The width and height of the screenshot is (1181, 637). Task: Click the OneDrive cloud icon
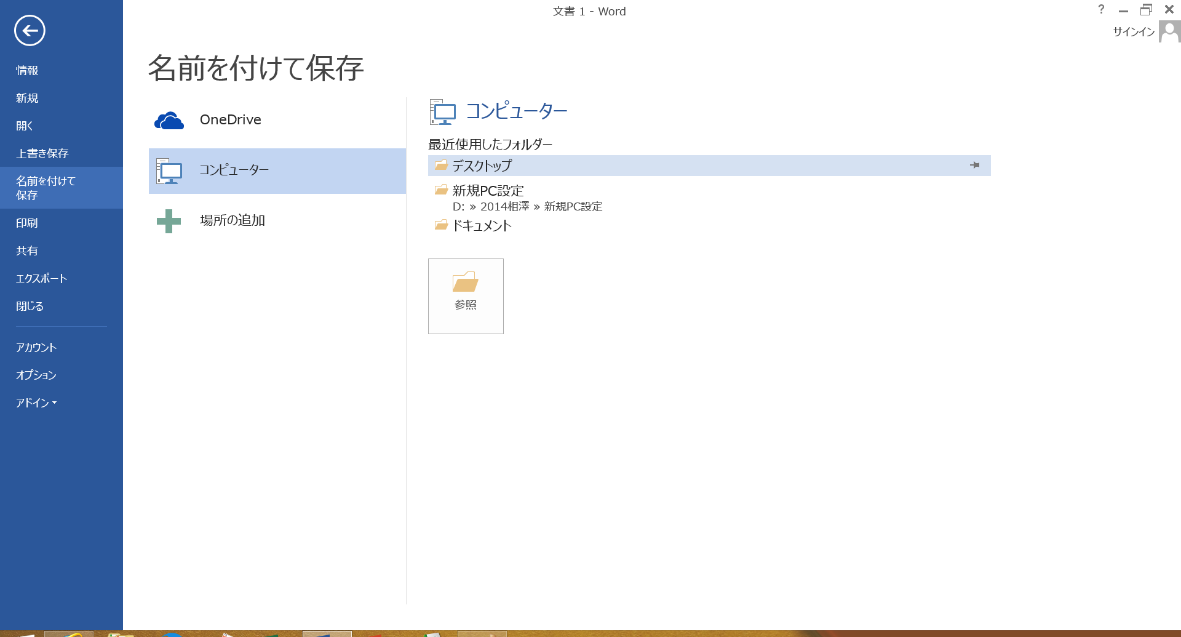[x=169, y=121]
